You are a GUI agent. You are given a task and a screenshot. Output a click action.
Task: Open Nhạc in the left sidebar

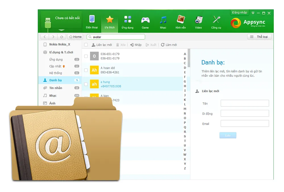pyautogui.click(x=53, y=96)
